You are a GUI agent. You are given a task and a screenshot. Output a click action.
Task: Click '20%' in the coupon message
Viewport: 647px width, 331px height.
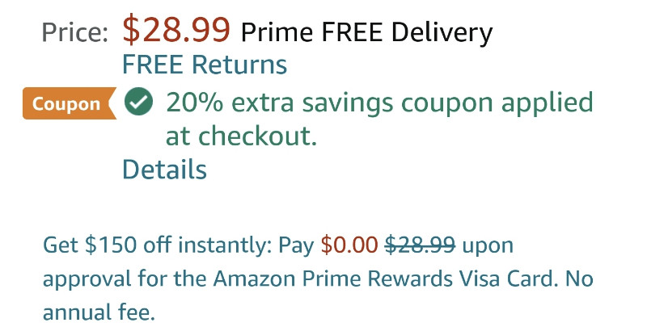[x=194, y=103]
